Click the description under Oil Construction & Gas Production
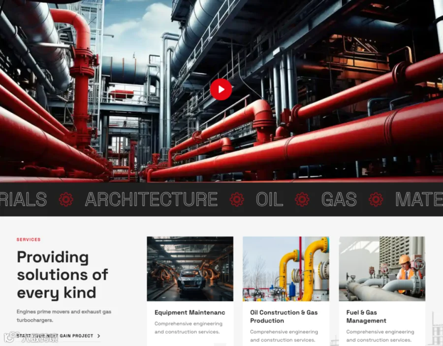This screenshot has width=443, height=346. pos(284,336)
